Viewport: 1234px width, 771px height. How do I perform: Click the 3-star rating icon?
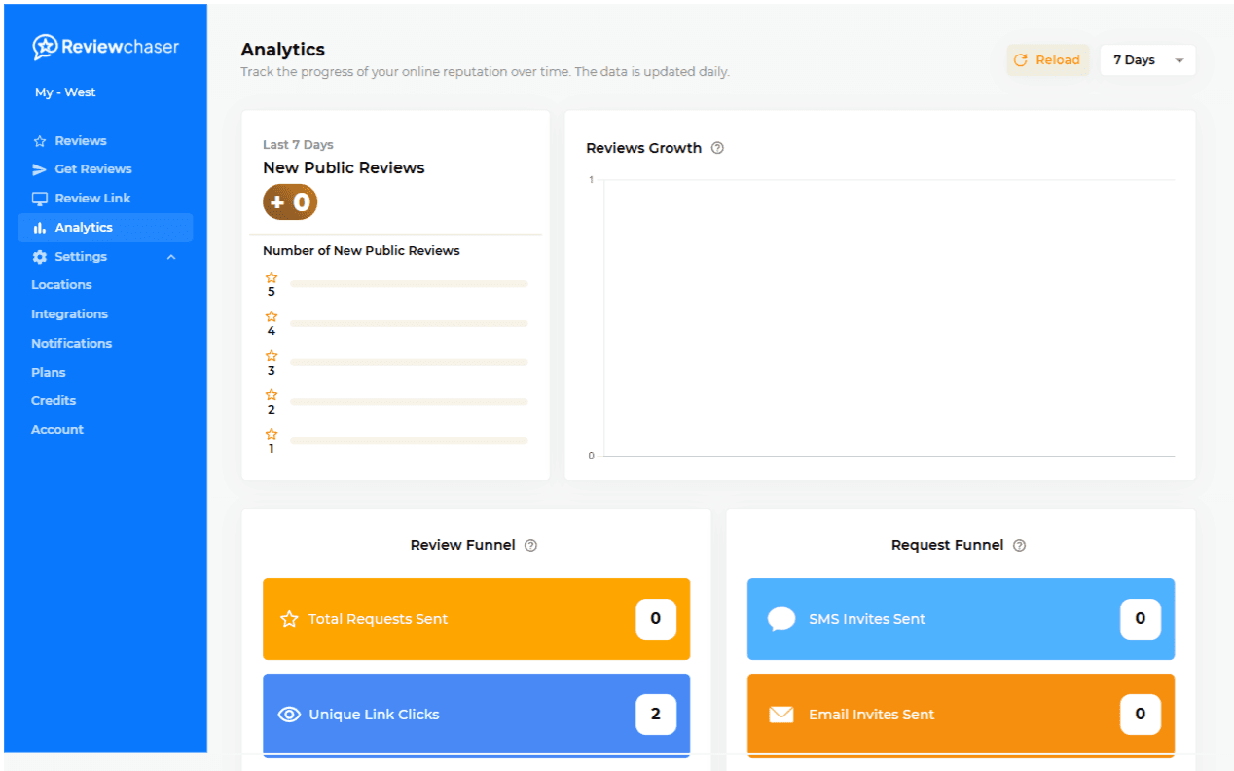(x=272, y=356)
